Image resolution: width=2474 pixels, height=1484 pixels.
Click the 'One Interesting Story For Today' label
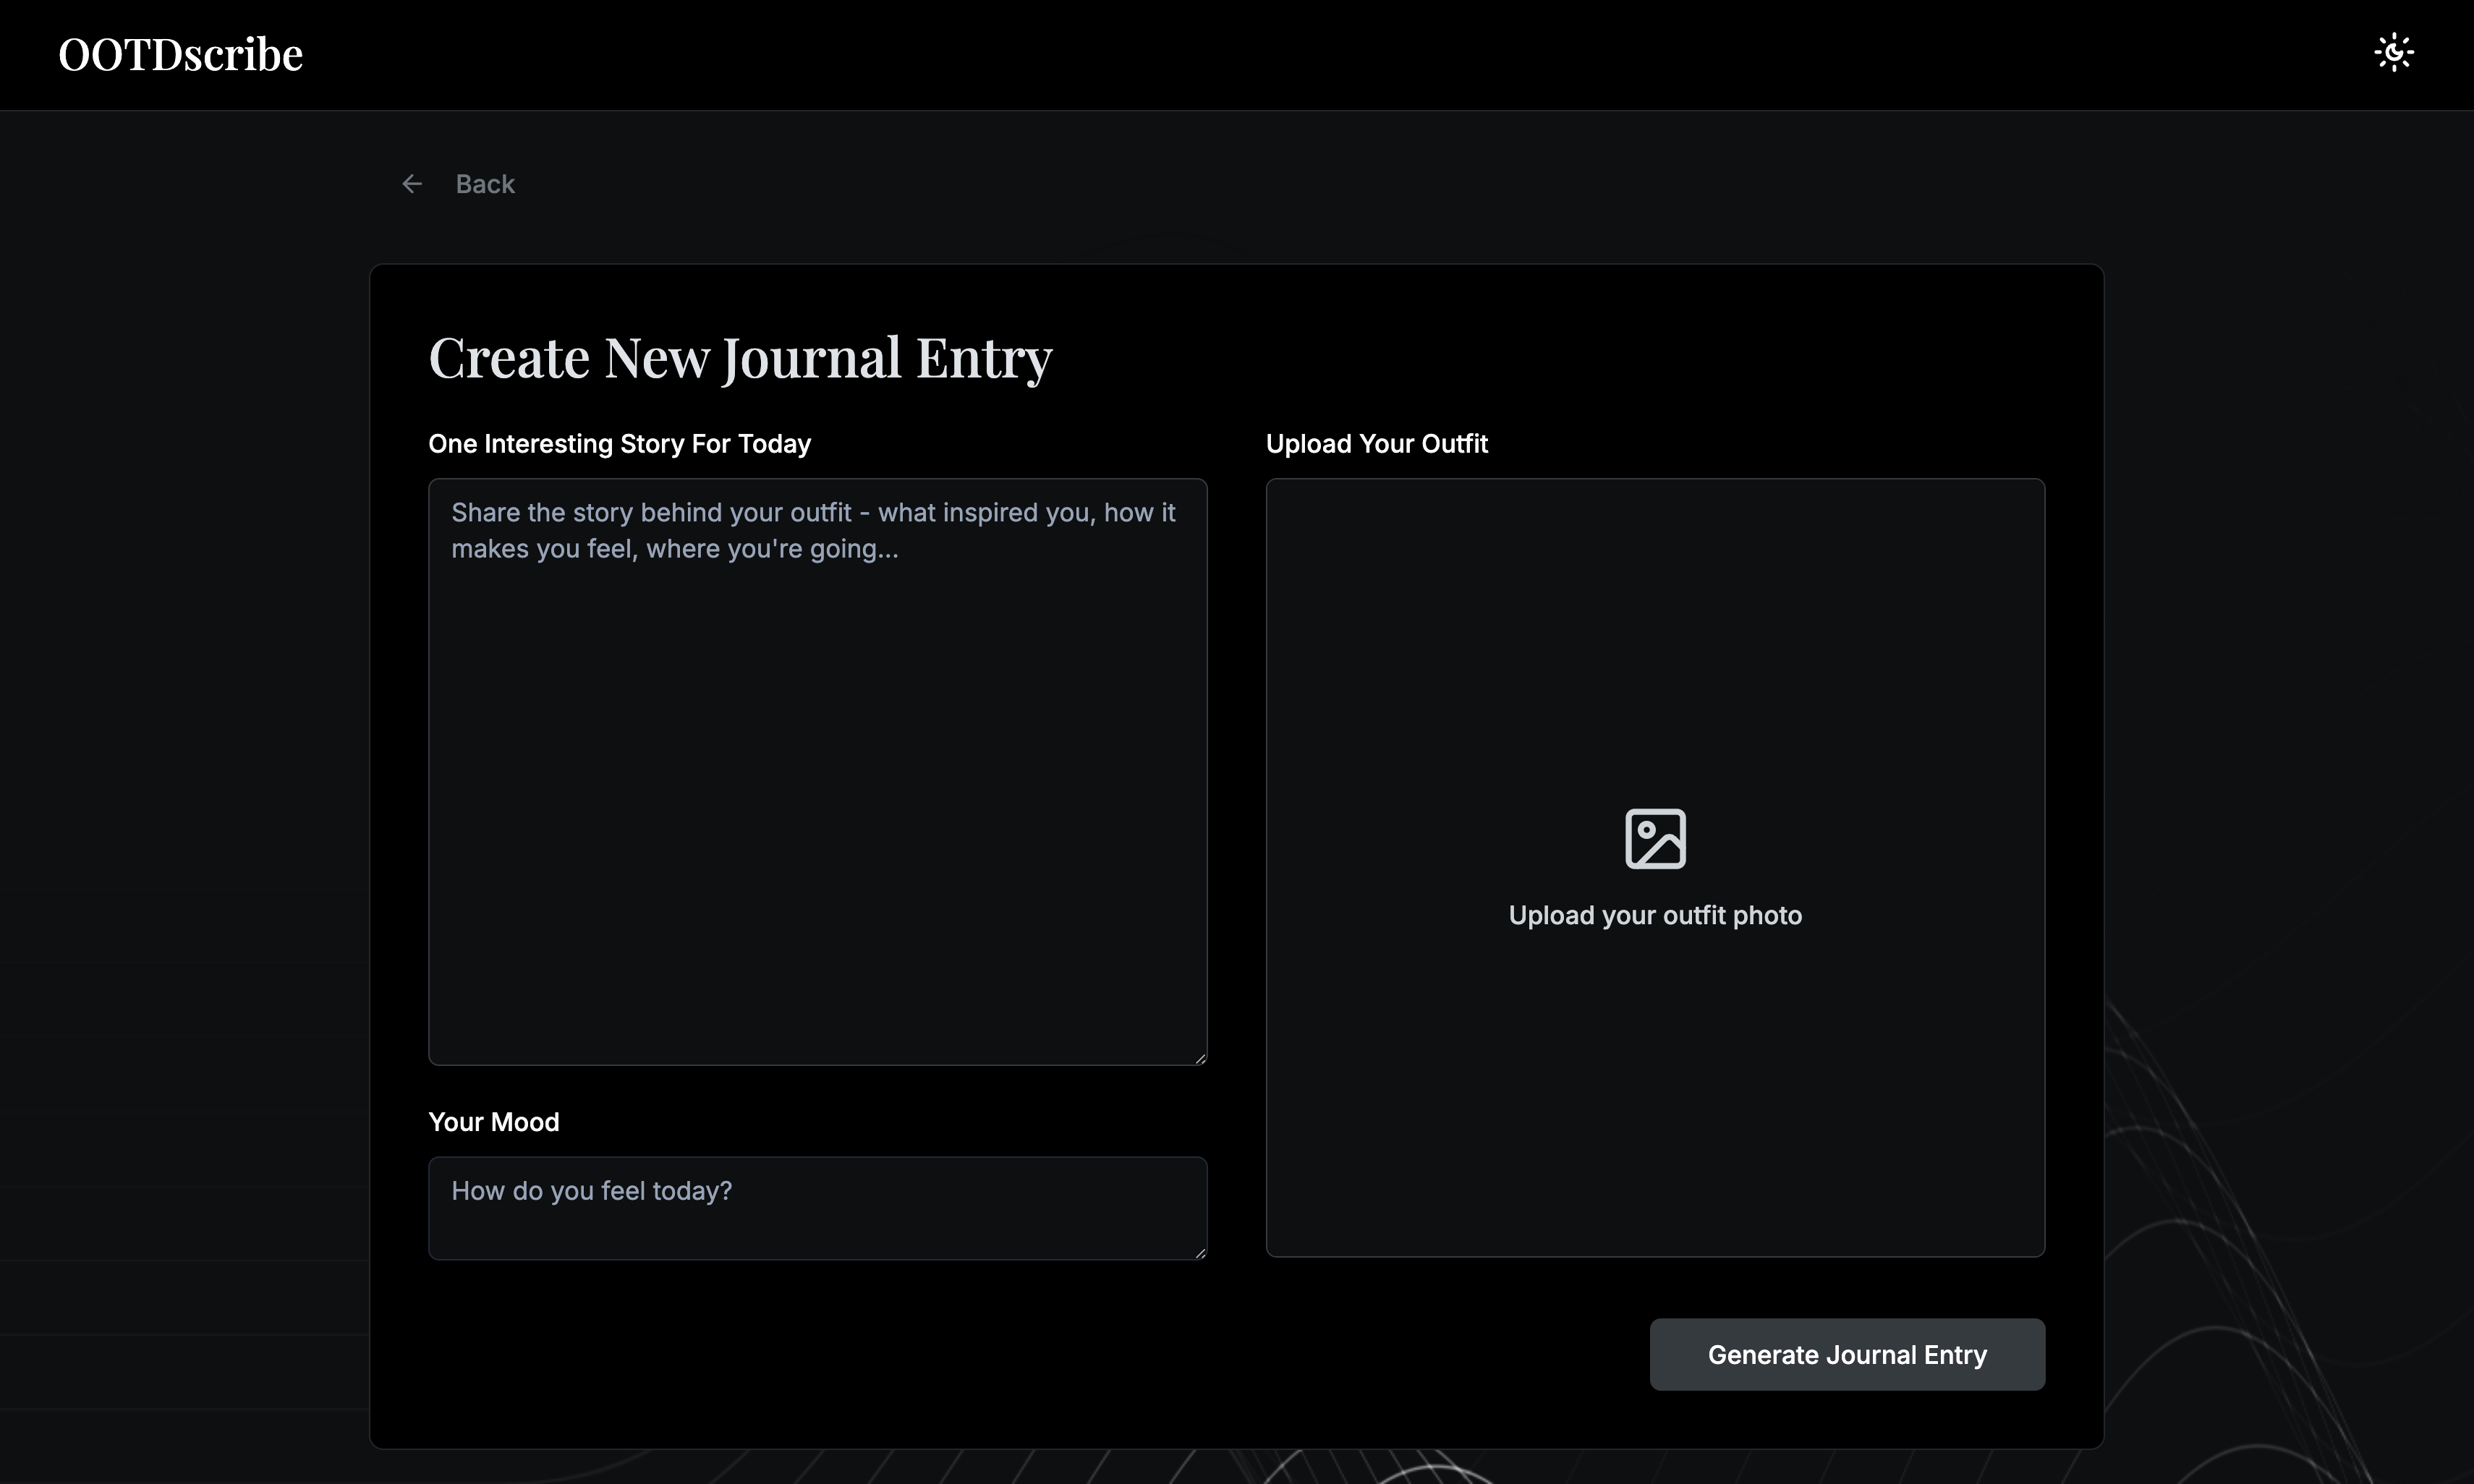coord(619,444)
